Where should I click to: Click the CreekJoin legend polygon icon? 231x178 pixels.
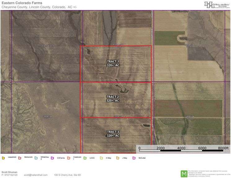[x=69, y=158]
